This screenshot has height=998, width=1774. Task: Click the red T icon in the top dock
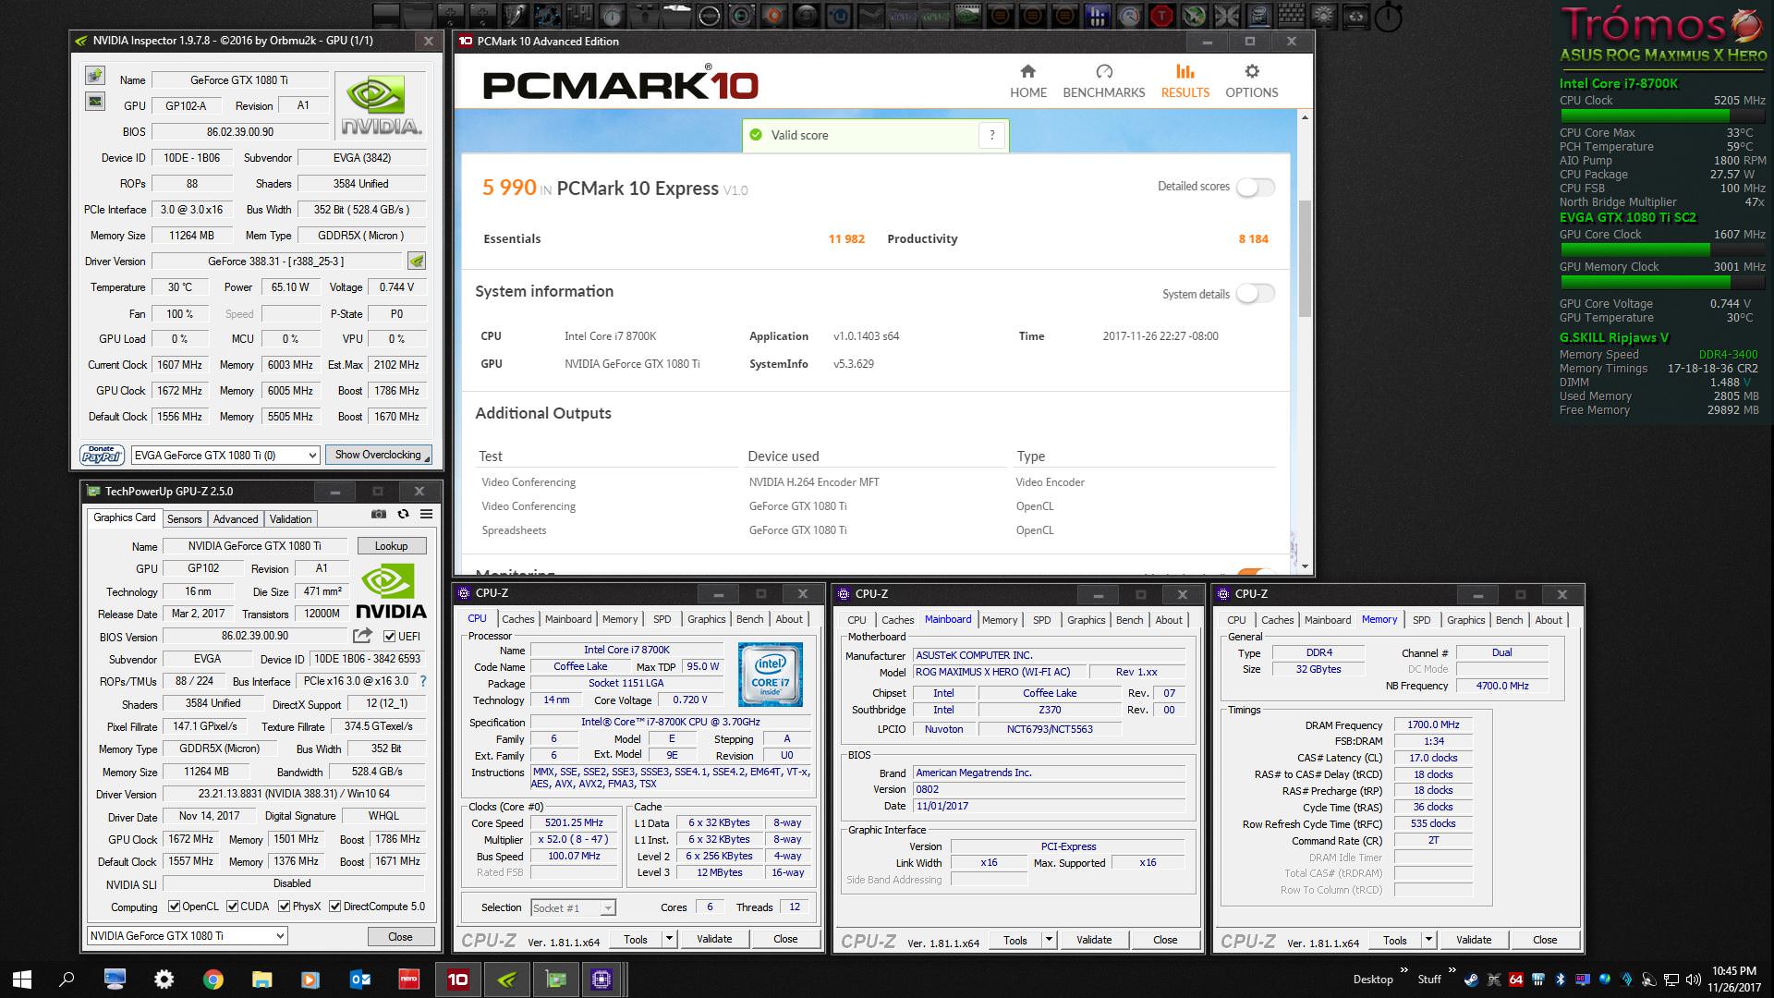point(1161,16)
